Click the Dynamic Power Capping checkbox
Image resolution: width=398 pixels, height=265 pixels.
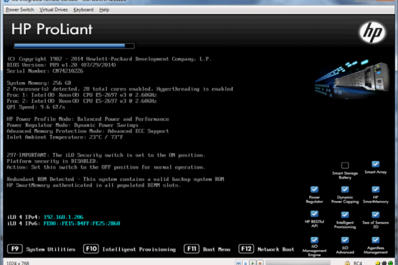[x=345, y=190]
